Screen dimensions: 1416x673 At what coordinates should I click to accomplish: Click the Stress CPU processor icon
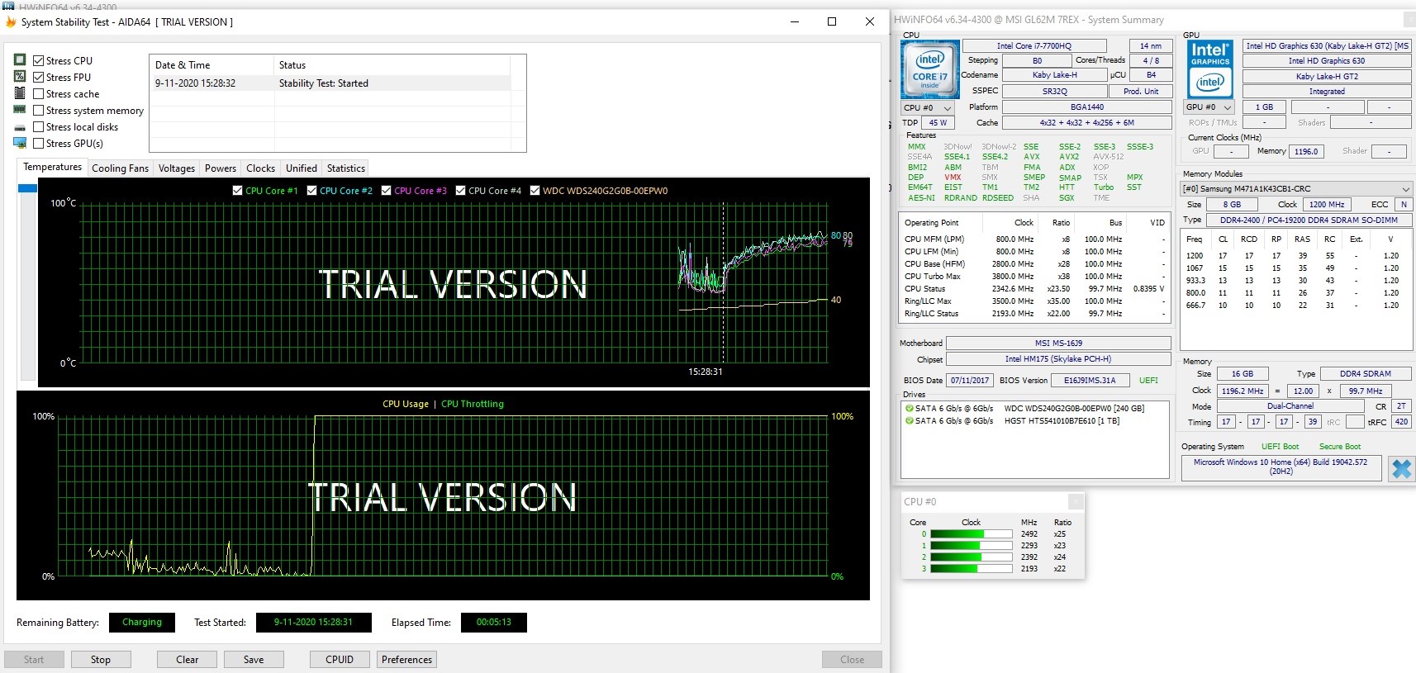[20, 60]
